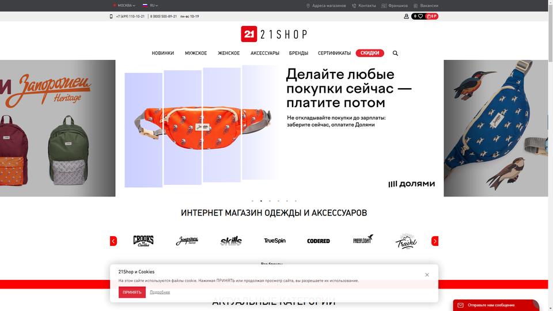Screen dimensions: 553x311
Task: Accept cookies with ПРИНЯТЬ button
Action: 132,293
